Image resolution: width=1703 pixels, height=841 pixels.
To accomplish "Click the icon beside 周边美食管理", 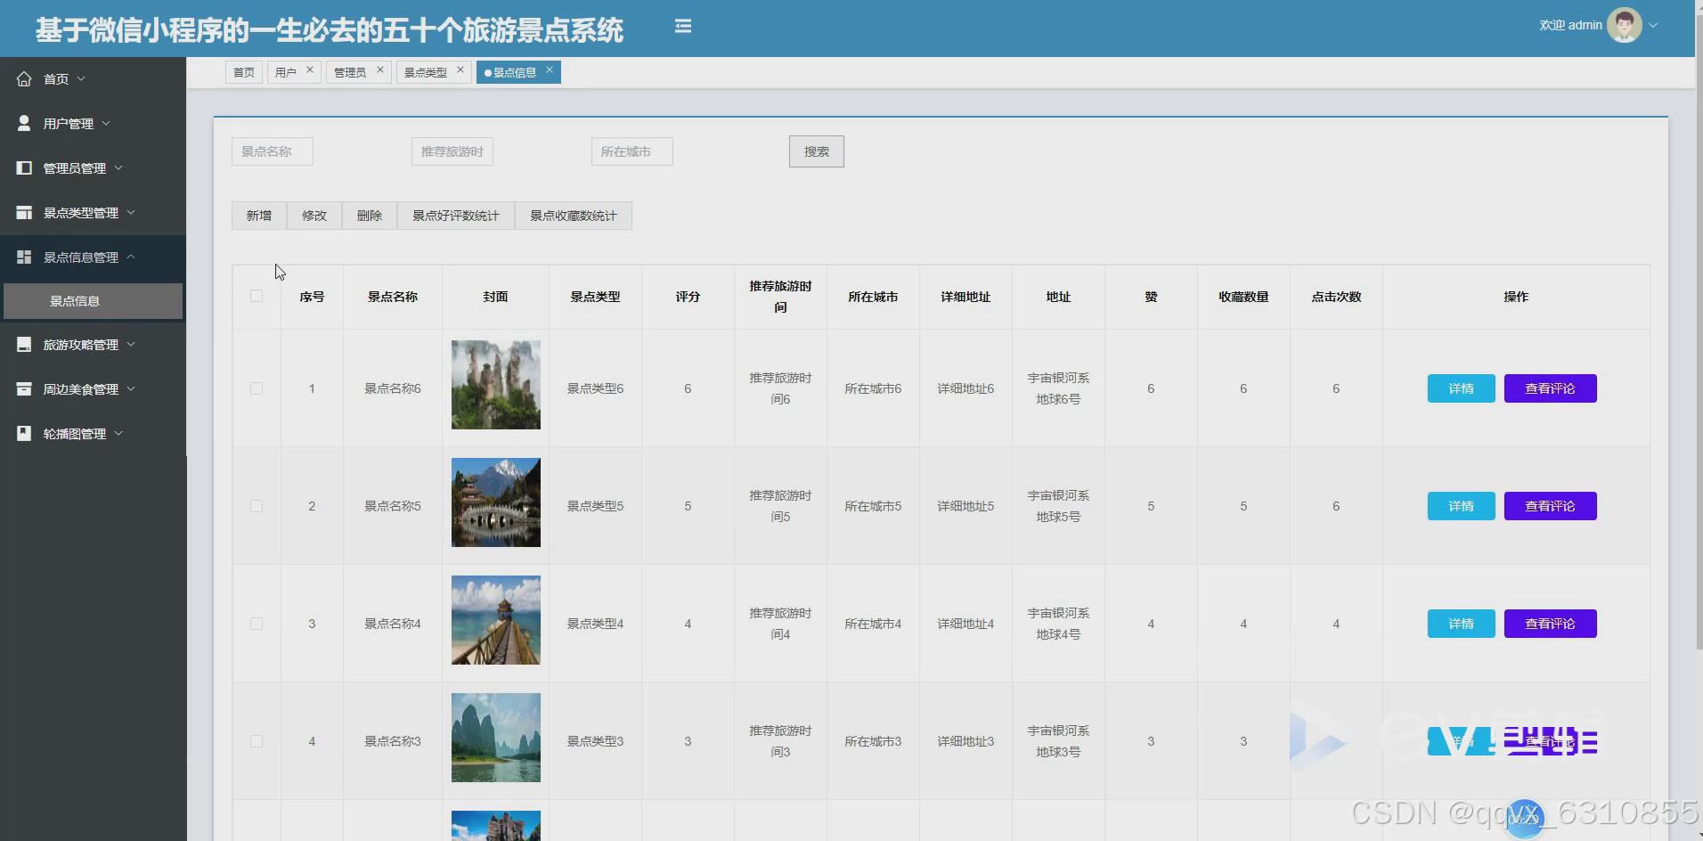I will click(x=24, y=389).
